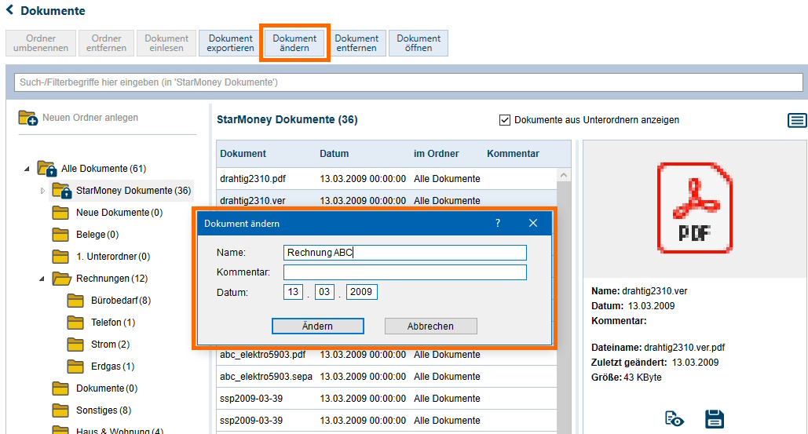Click the Neue Dokumente folder icon

click(x=60, y=213)
